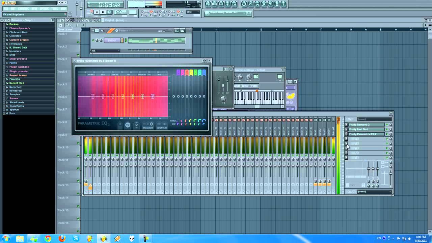
Task: Click the COMPARE button in Parametric EQ 2
Action: tap(162, 125)
